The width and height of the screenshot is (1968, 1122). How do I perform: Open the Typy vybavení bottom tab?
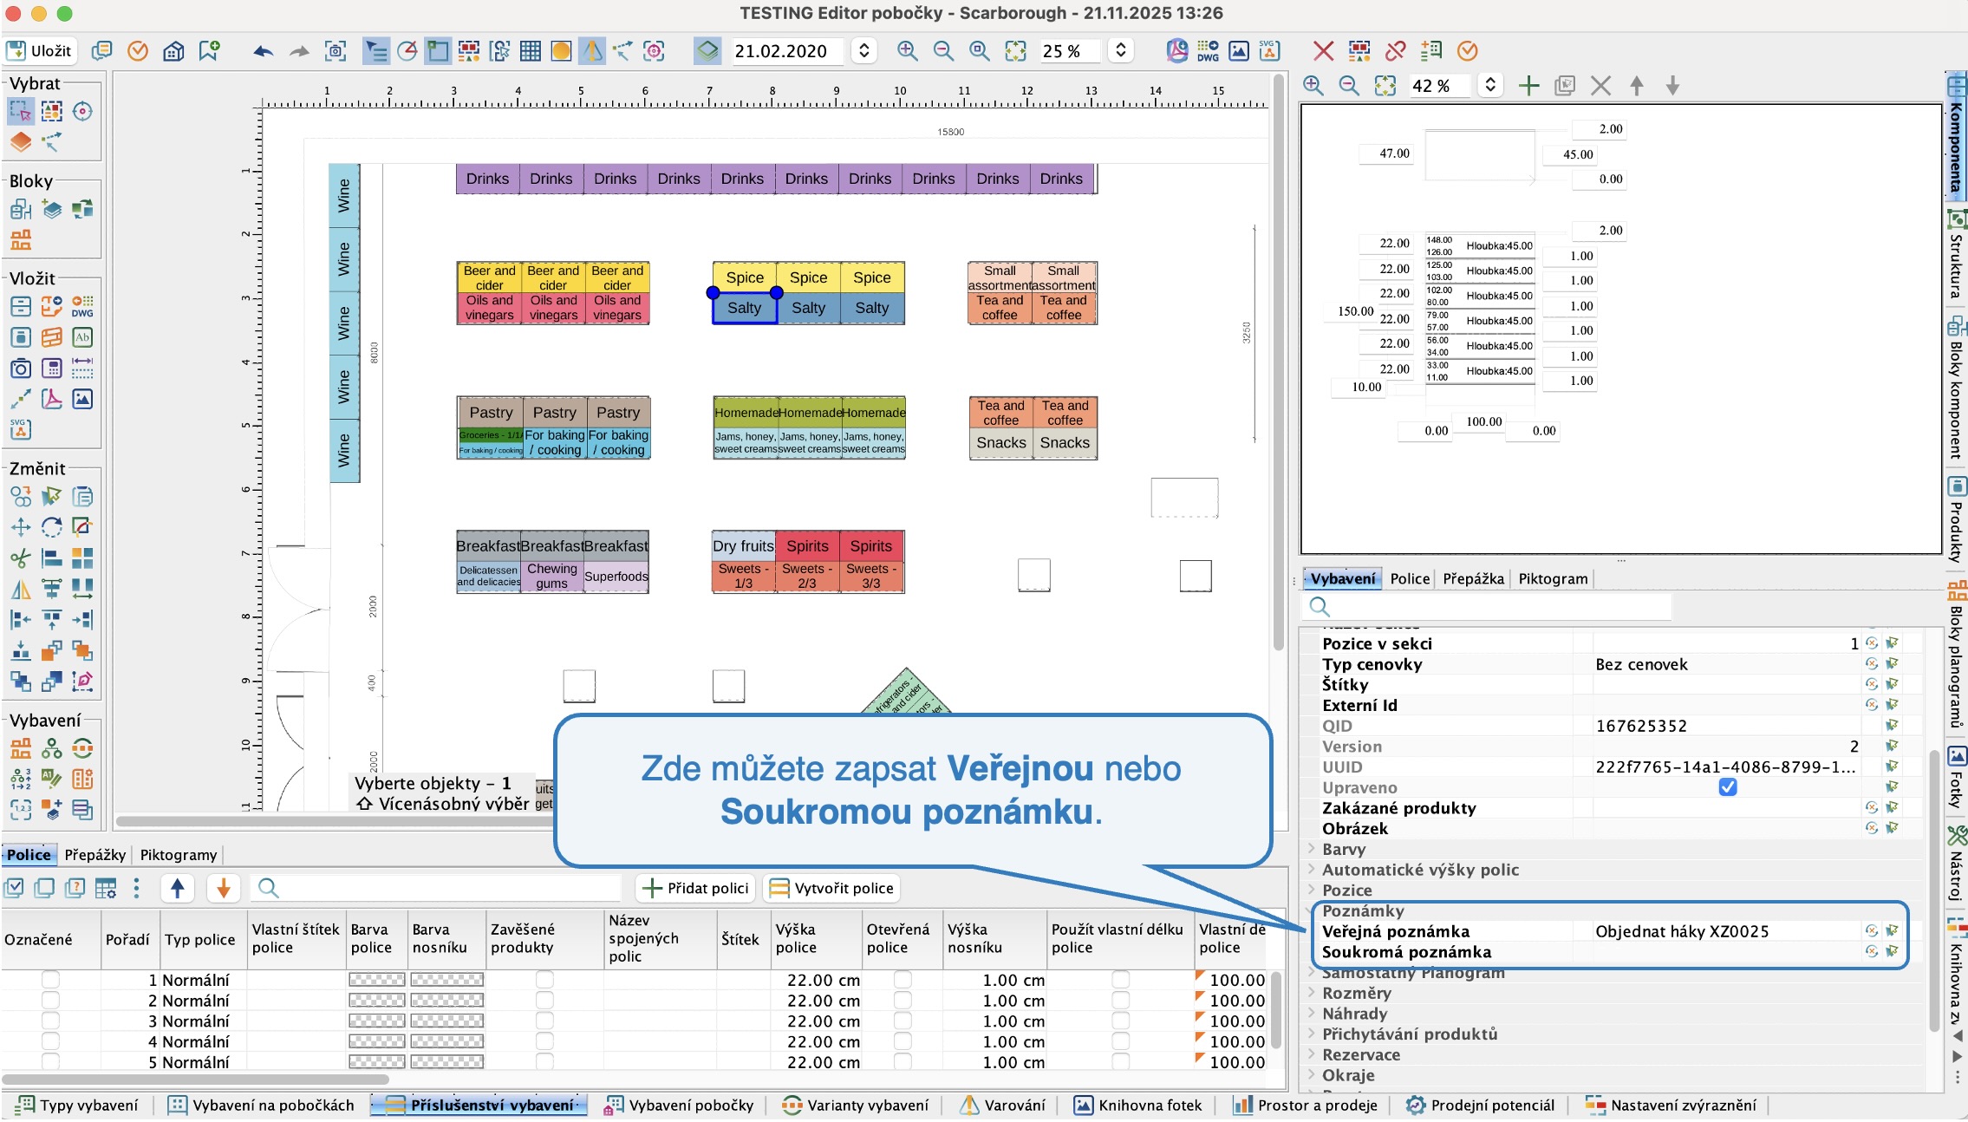click(77, 1106)
